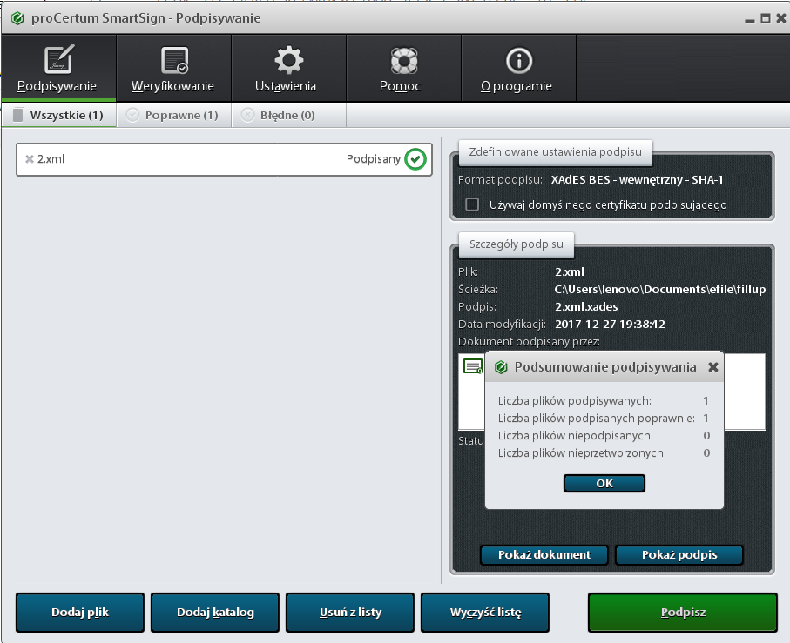The image size is (790, 643).
Task: Click the Podpisany status text
Action: [374, 159]
